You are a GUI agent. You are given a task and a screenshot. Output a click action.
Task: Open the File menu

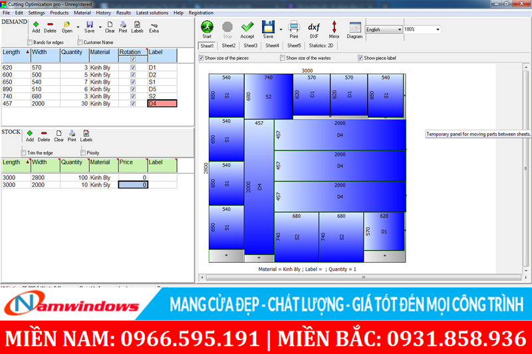6,13
